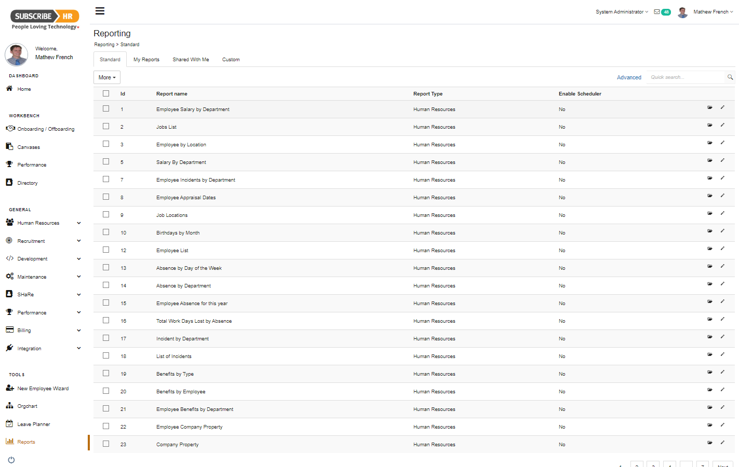Screen dimensions: 739x467
Task: Open the mail notifications envelope icon
Action: [657, 11]
